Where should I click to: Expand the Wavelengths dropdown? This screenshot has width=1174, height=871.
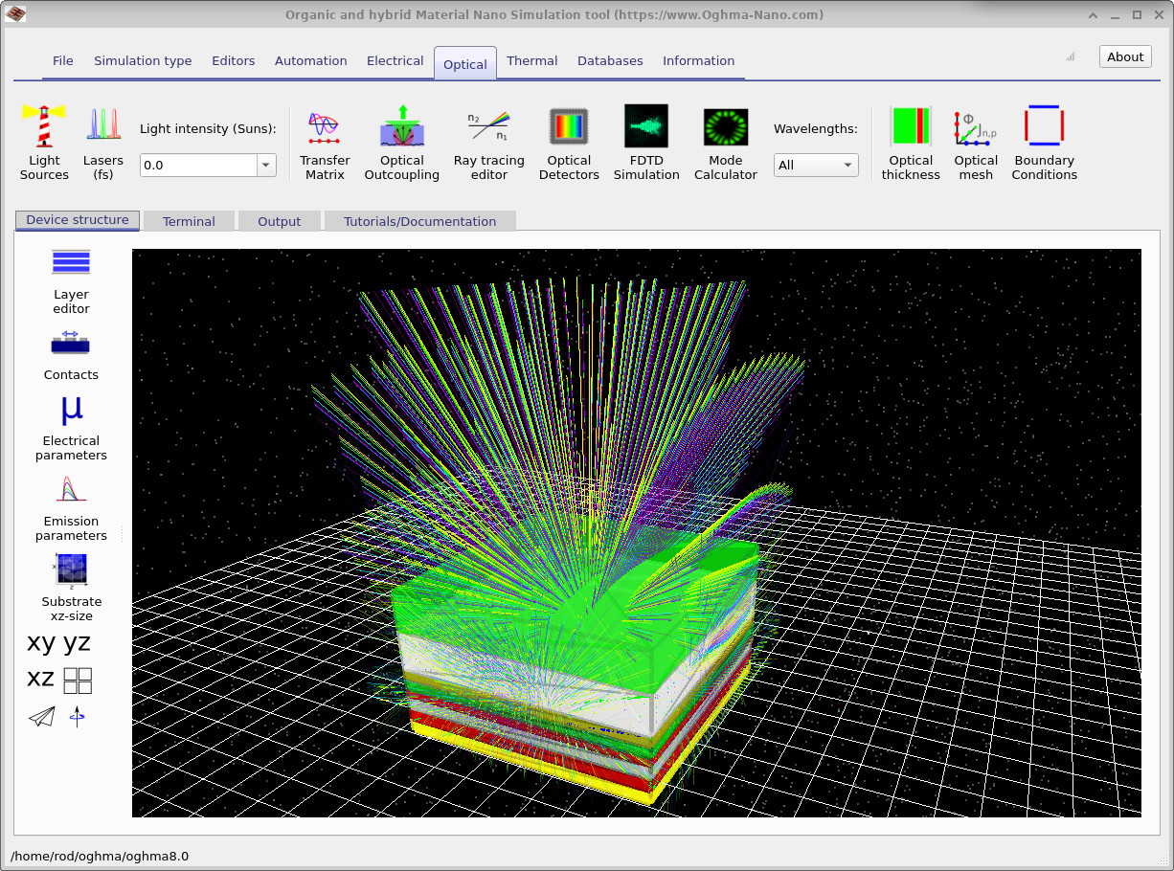click(816, 165)
